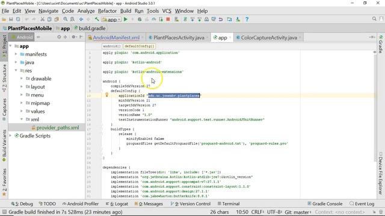Toggle the Structure tool window
Screen dimensions: 385x216
pyautogui.click(x=4, y=78)
